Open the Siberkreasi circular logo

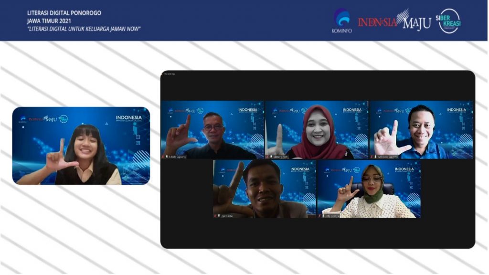[449, 21]
